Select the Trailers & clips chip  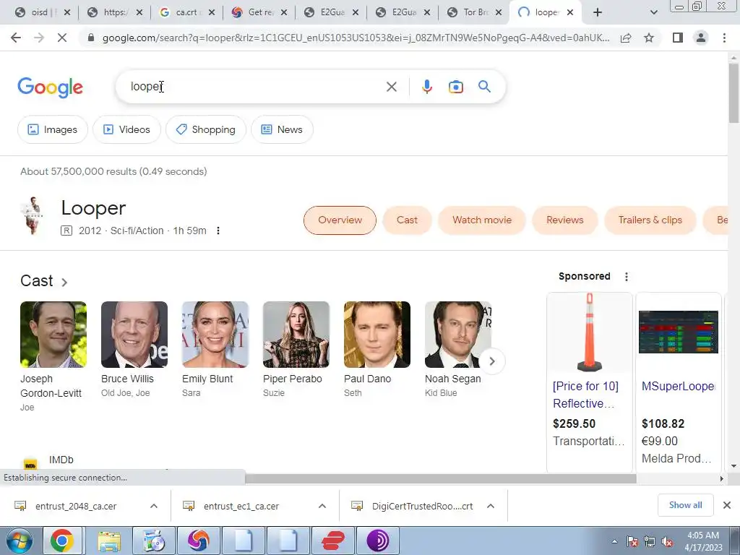[650, 220]
